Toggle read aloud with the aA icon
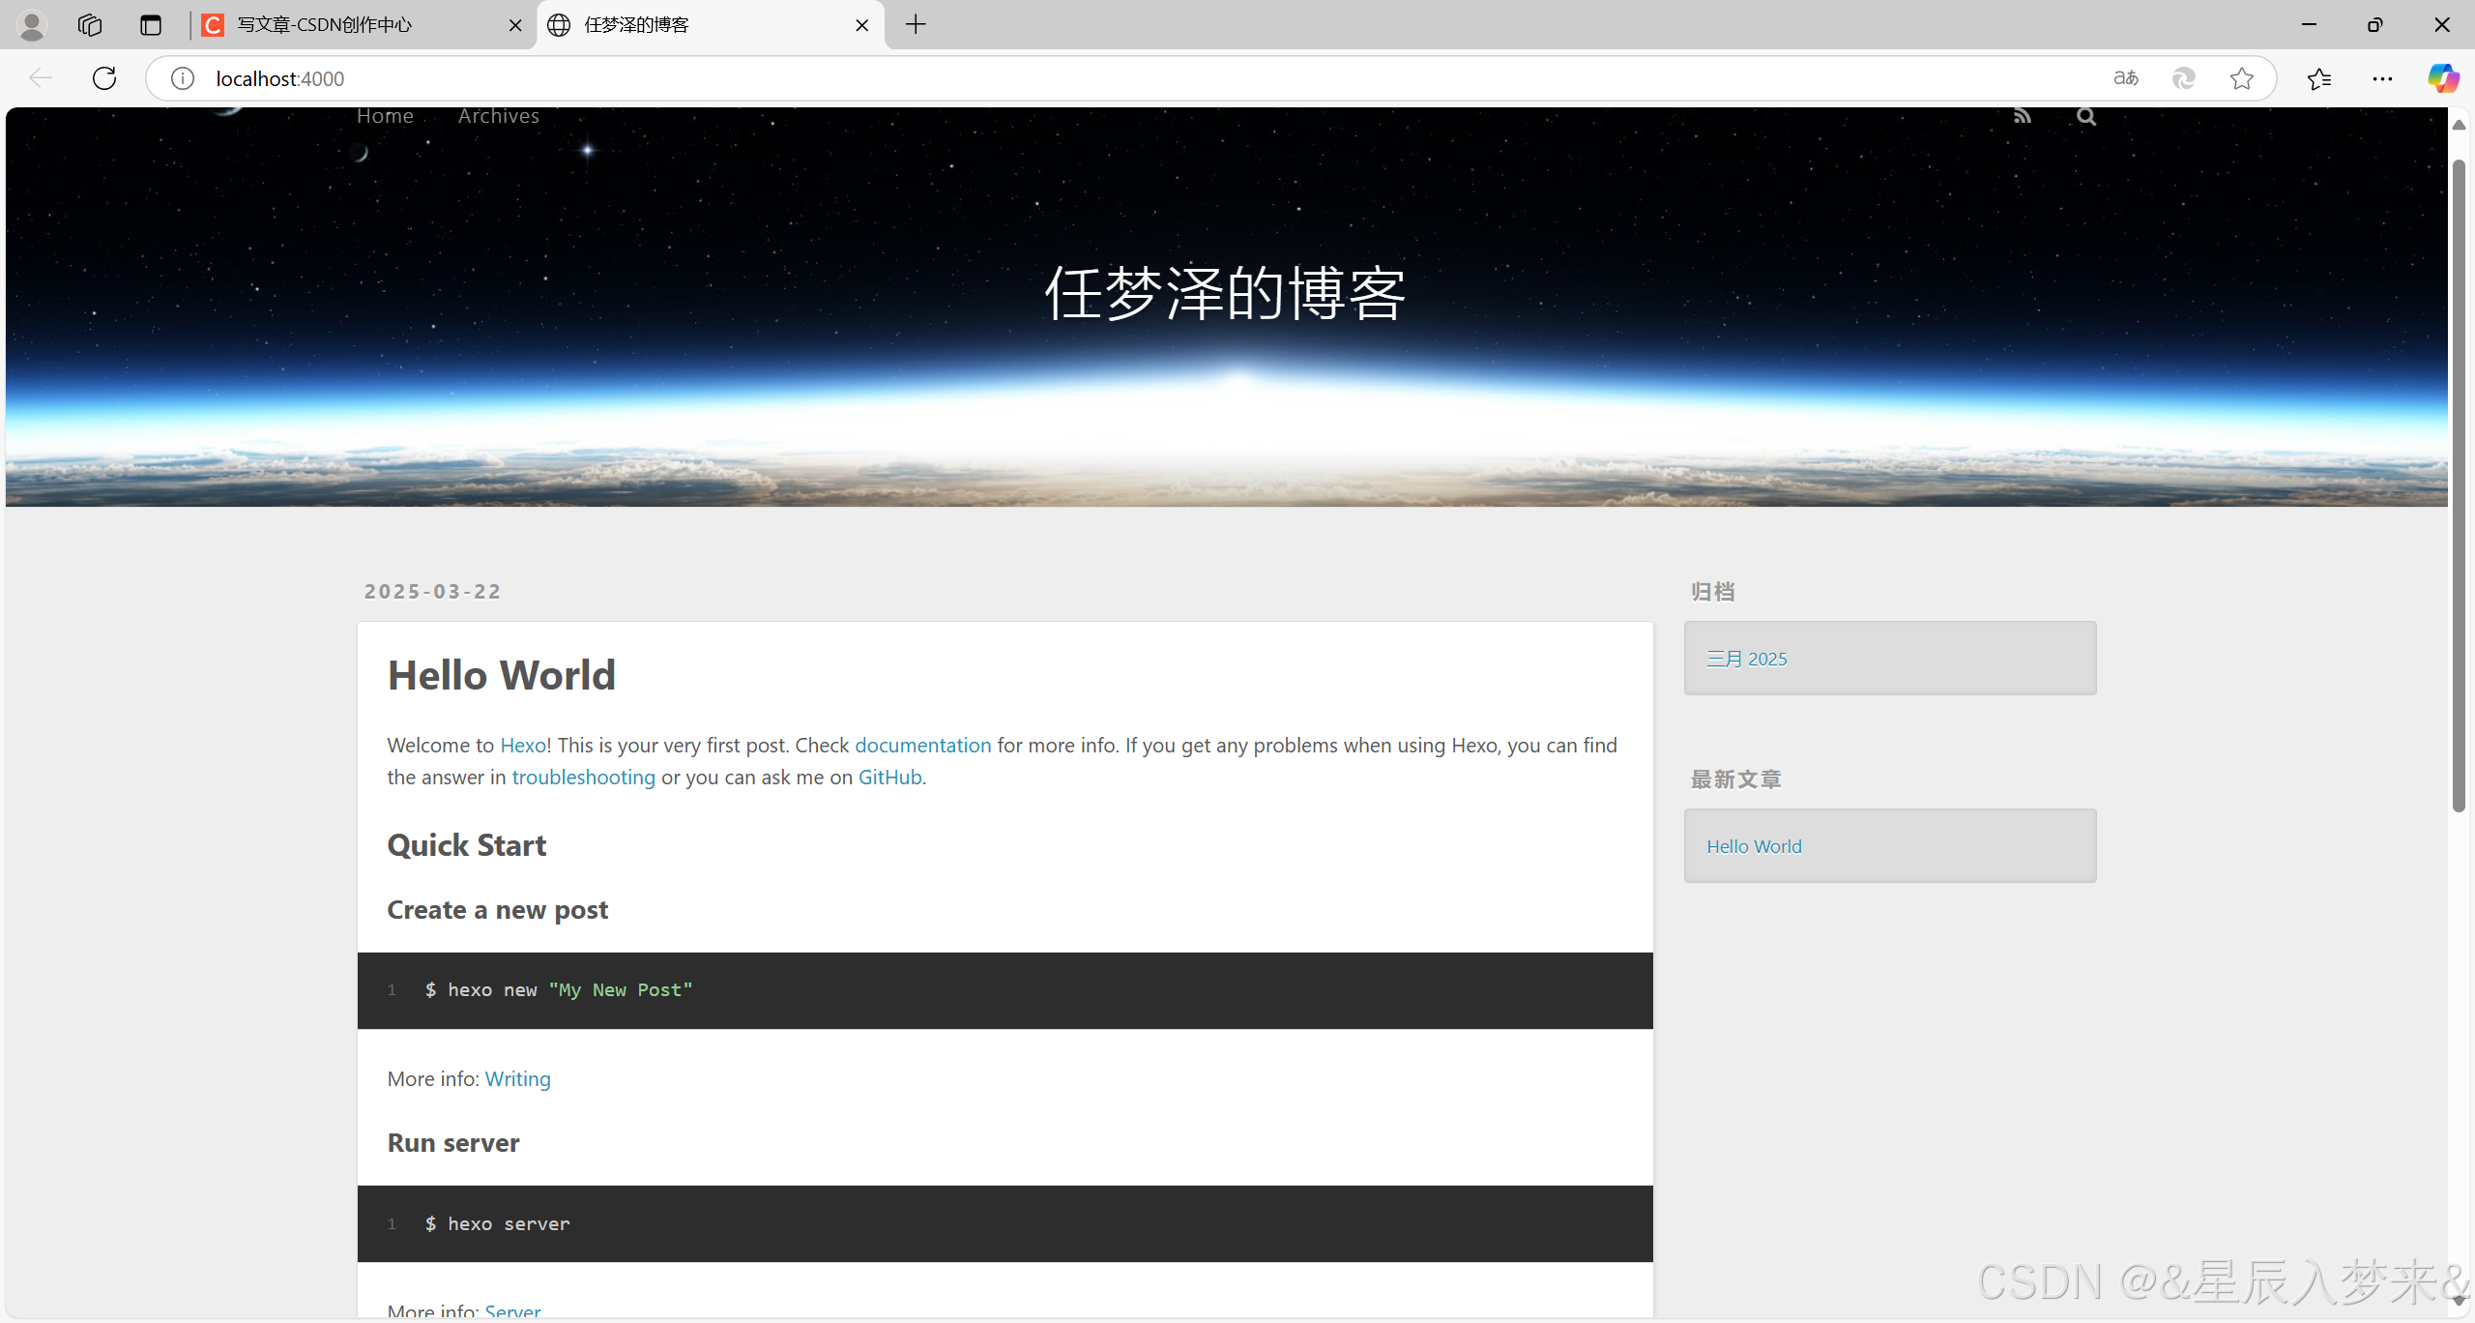Screen dimensions: 2475x1323 coord(2126,78)
